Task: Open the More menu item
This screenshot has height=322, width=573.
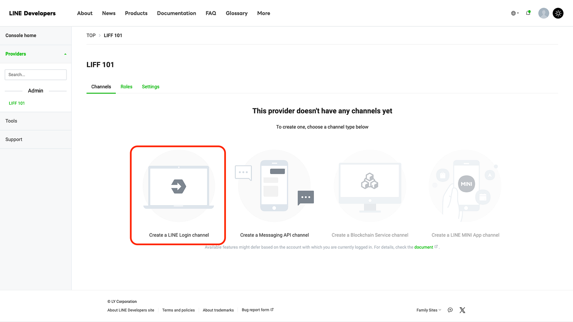Action: click(x=264, y=13)
